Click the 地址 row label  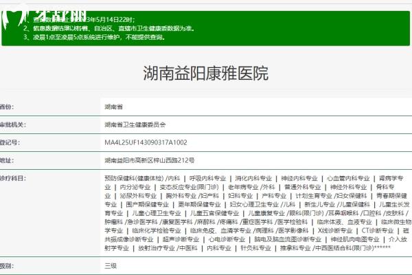point(7,160)
